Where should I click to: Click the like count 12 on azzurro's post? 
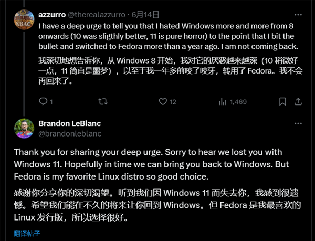pos(172,102)
